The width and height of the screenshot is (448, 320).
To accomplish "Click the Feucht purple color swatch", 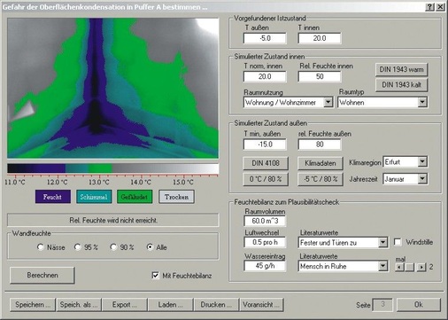I will (53, 197).
